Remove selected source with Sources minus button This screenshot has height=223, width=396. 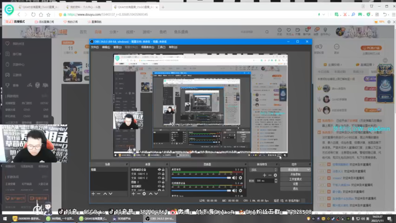click(x=139, y=194)
